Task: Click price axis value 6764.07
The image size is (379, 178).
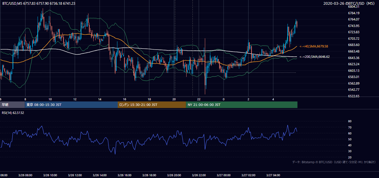Action: point(354,19)
